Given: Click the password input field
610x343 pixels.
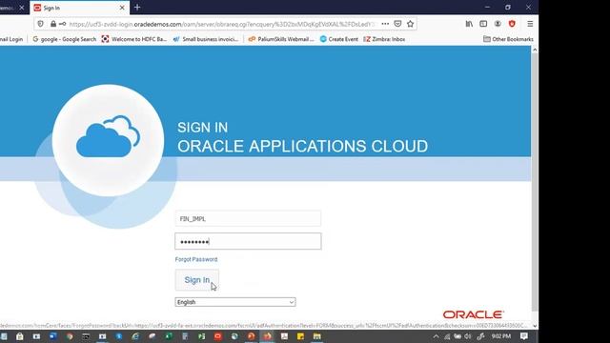Looking at the screenshot, I should pos(248,241).
